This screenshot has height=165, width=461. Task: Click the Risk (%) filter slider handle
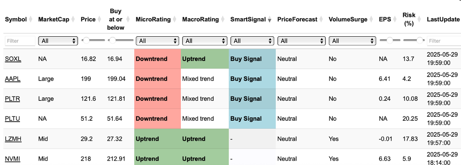pos(420,41)
